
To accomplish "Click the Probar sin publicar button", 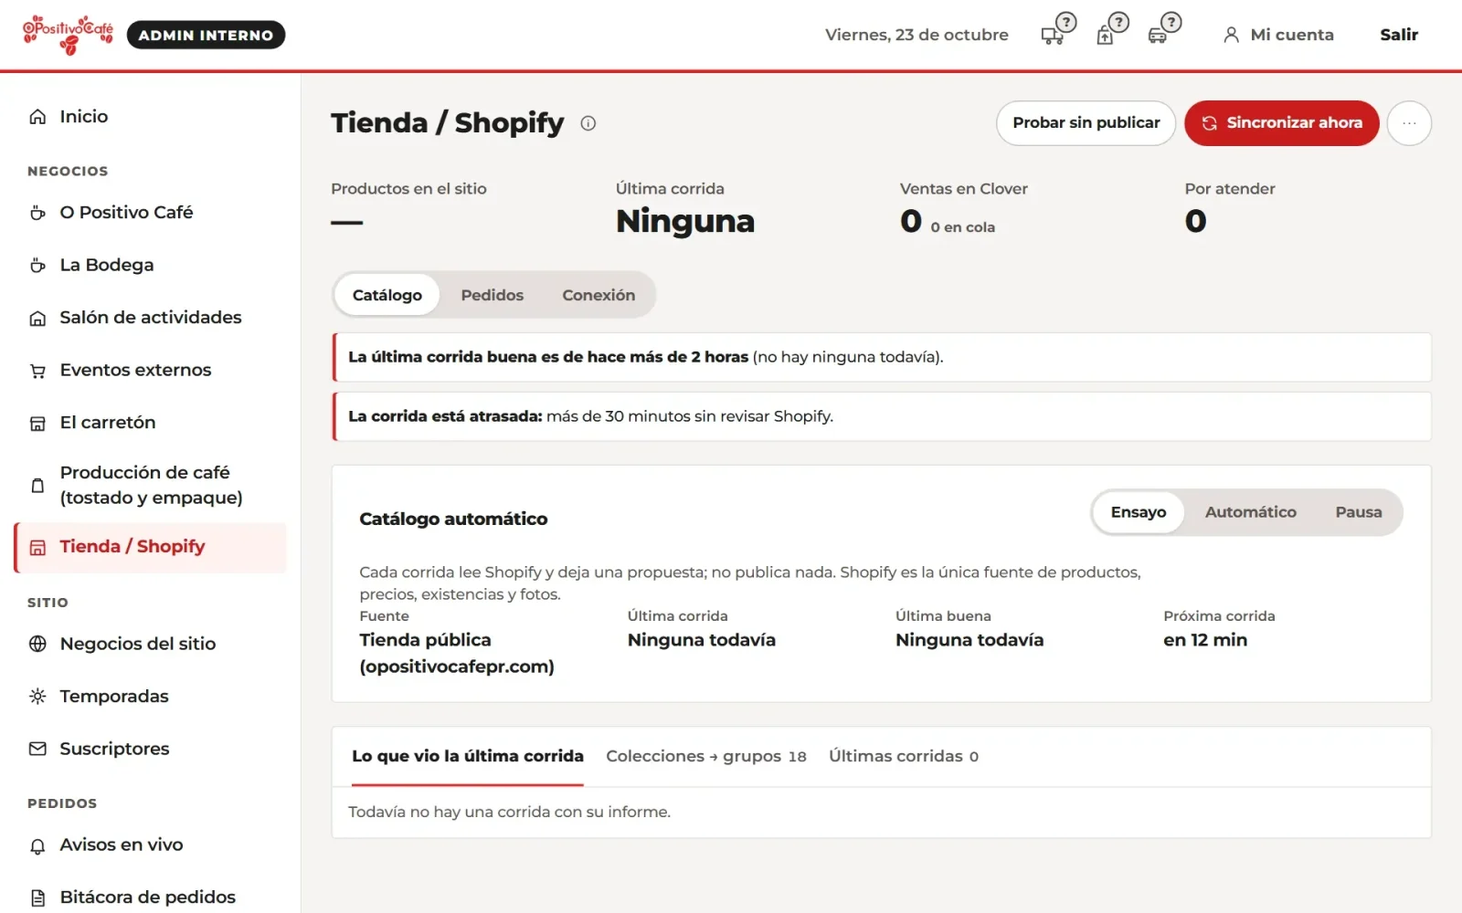I will point(1086,122).
